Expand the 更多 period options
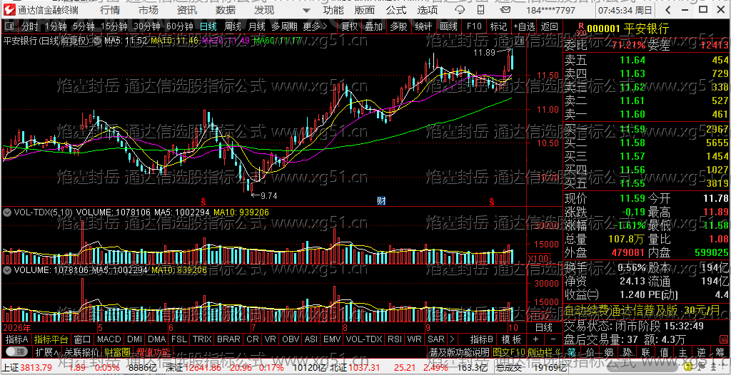This screenshot has width=731, height=375. click(315, 26)
